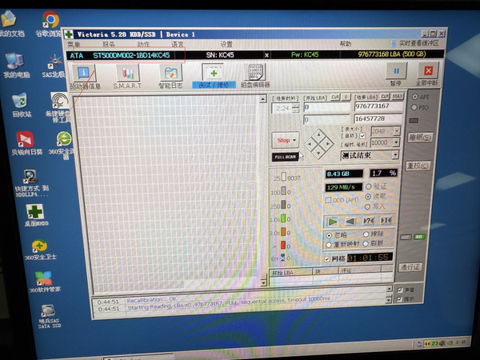Toggle the Grid (网格) checkbox
Viewport: 480px width, 360px height.
click(x=327, y=259)
